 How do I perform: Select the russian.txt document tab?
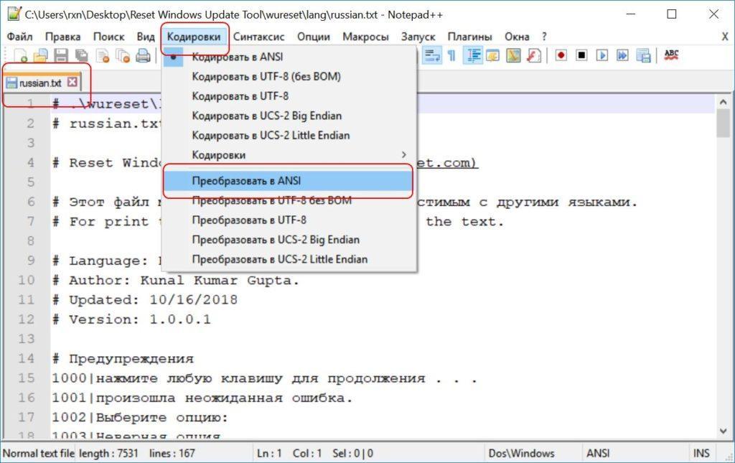pos(40,83)
